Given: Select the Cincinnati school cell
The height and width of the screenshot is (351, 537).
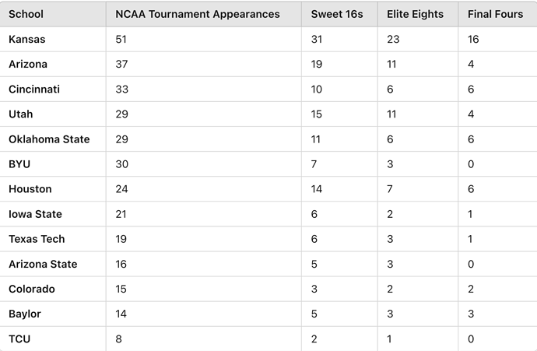Looking at the screenshot, I should pos(34,89).
